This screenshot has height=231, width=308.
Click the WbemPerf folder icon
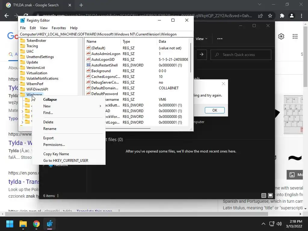click(23, 84)
